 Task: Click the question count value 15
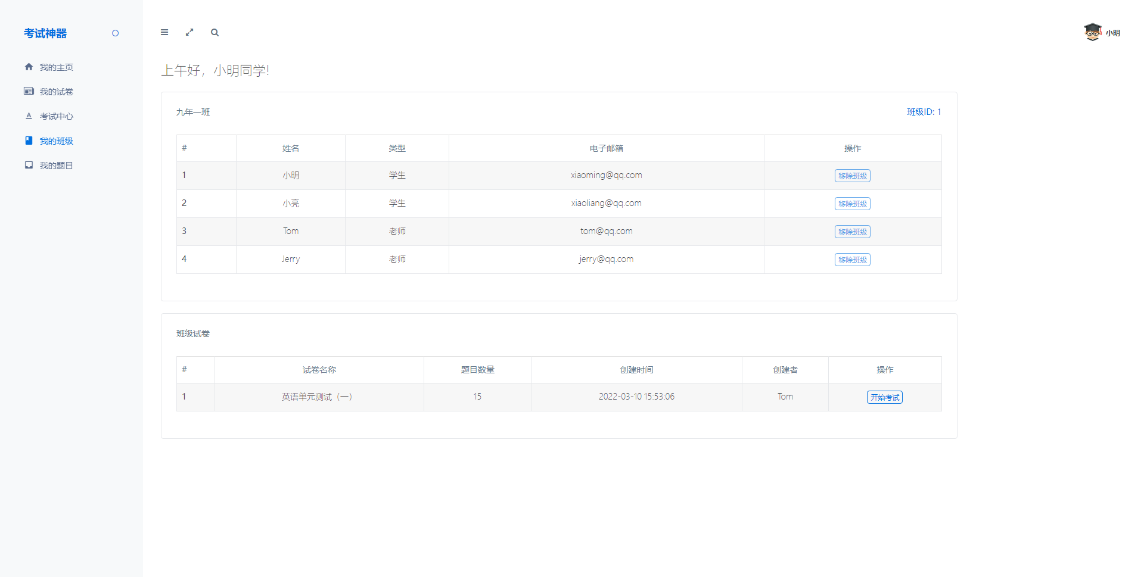[477, 397]
